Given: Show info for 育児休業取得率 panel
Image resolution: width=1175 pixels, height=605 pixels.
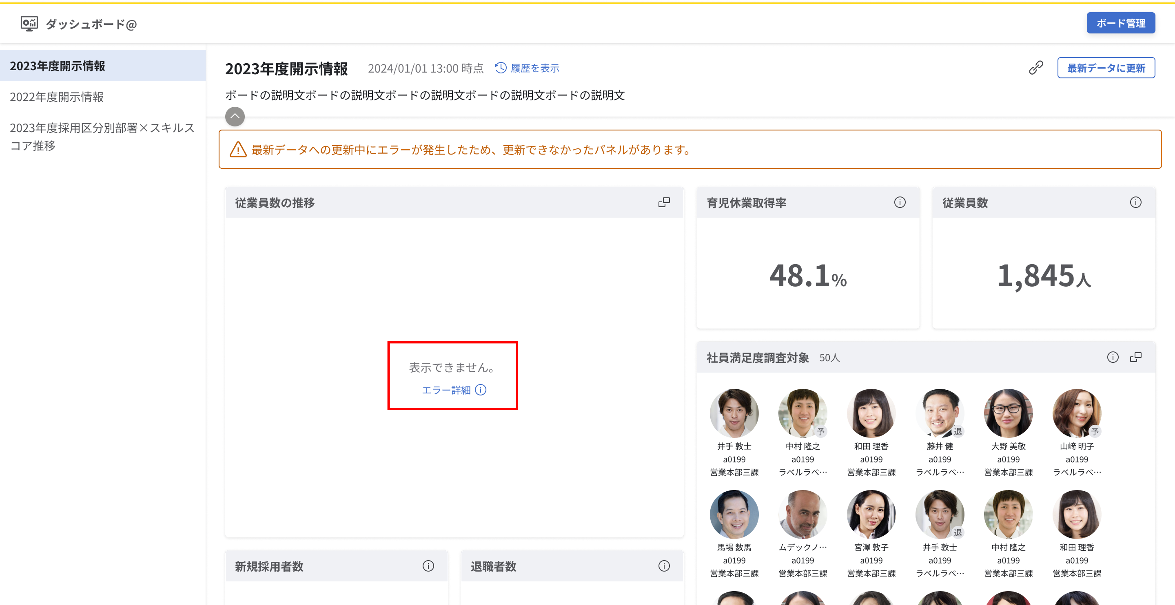Looking at the screenshot, I should pyautogui.click(x=899, y=202).
